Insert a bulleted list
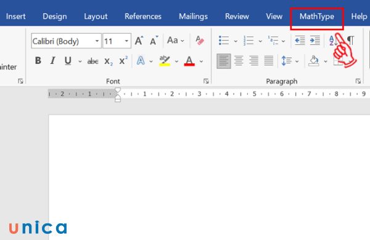The image size is (370, 240). pyautogui.click(x=224, y=41)
